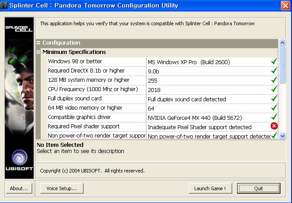
Task: Click green checkmark next to 2018 CPU value
Action: [274, 89]
